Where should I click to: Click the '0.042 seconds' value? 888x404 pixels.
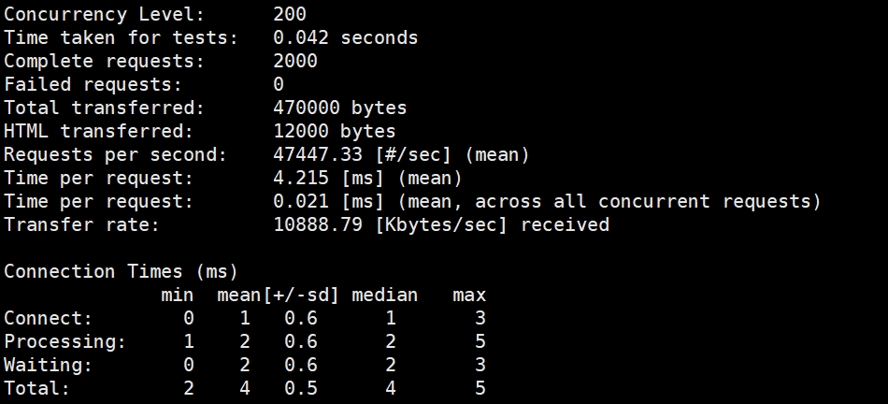[346, 37]
